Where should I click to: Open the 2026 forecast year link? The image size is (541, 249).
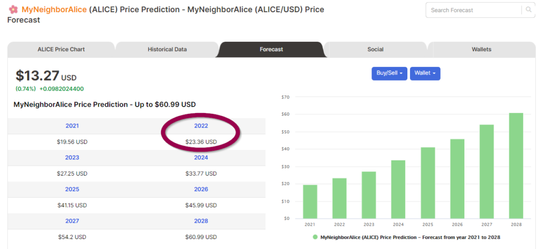[201, 189]
